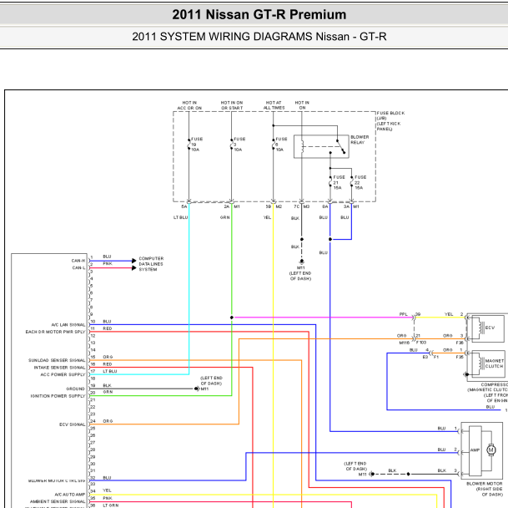Select the 'SUNLOAD SENSER SIGNAL' label

click(57, 360)
